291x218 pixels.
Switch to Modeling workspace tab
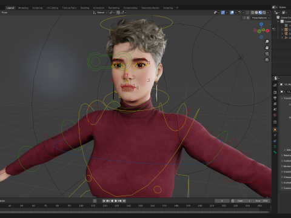click(x=23, y=8)
